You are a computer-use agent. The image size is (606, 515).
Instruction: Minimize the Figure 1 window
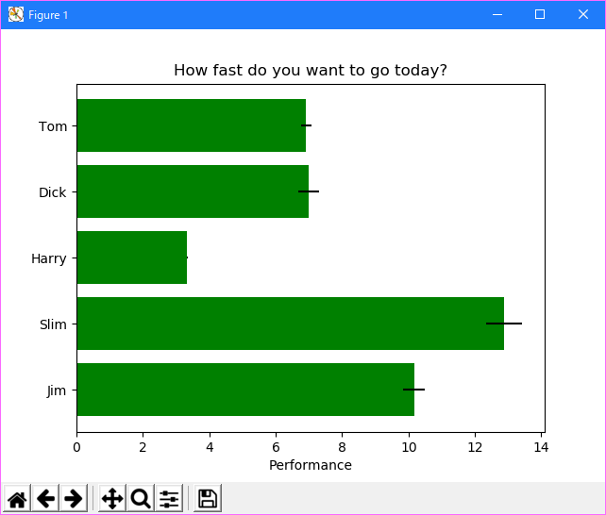coord(497,15)
